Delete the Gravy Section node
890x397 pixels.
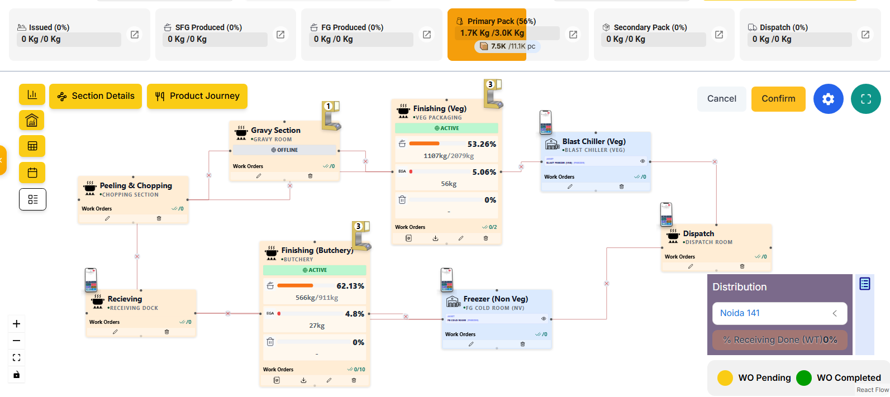coord(310,176)
